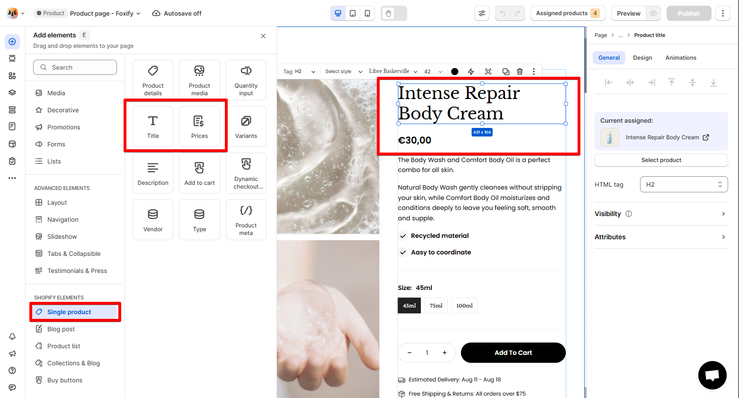
Task: Click the redo arrow button
Action: [517, 13]
